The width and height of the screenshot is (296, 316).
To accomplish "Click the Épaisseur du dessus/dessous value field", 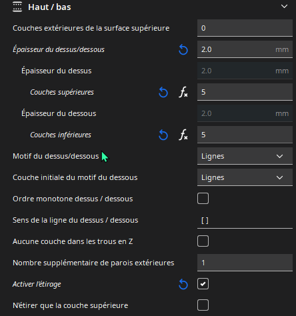I will point(245,49).
